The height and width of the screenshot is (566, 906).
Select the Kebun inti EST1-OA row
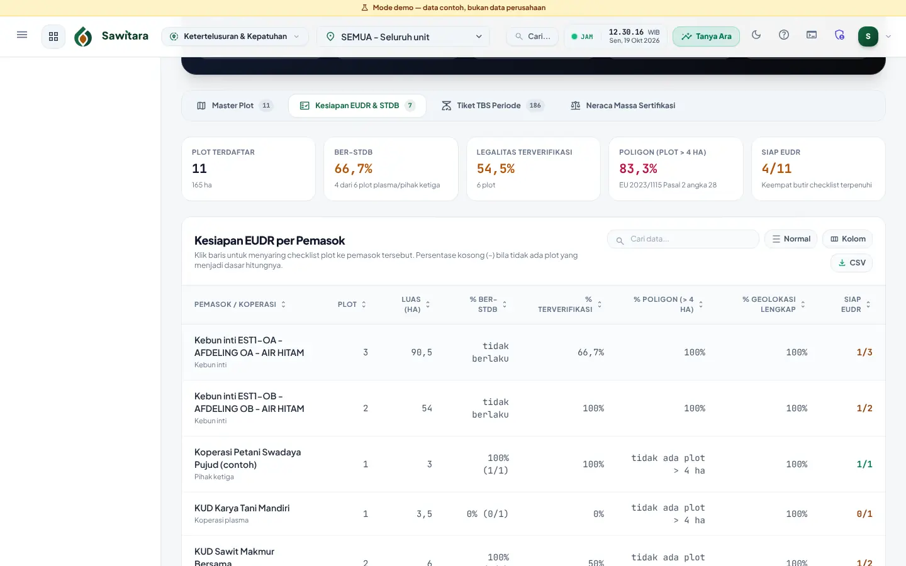point(534,352)
